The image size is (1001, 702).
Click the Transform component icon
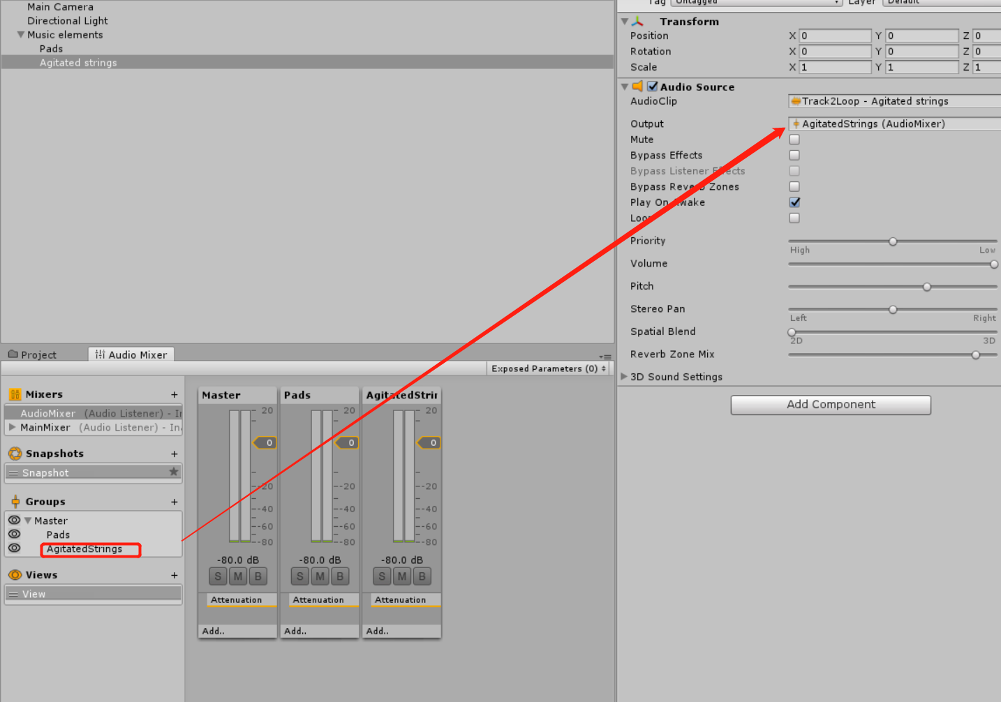pos(637,22)
